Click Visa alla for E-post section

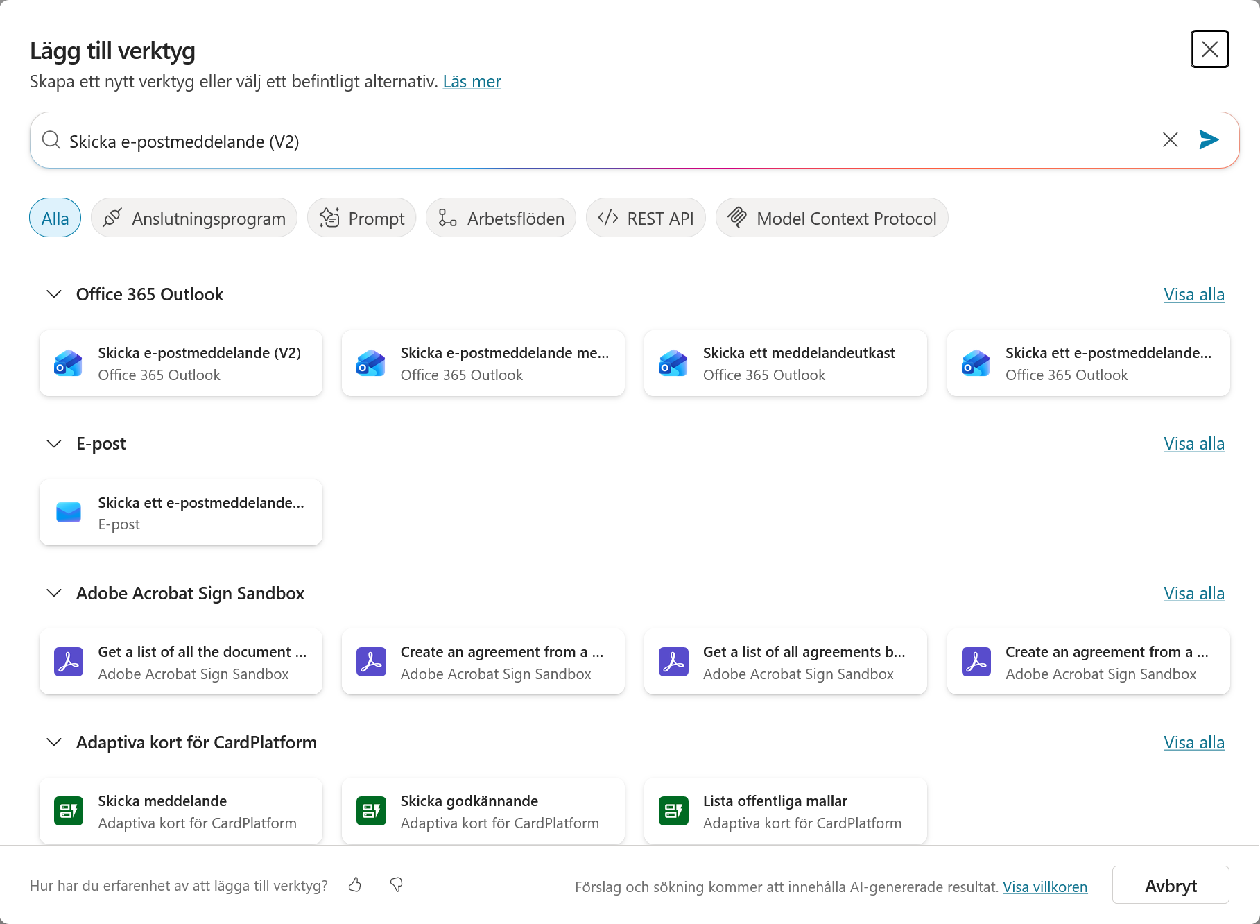[x=1193, y=443]
